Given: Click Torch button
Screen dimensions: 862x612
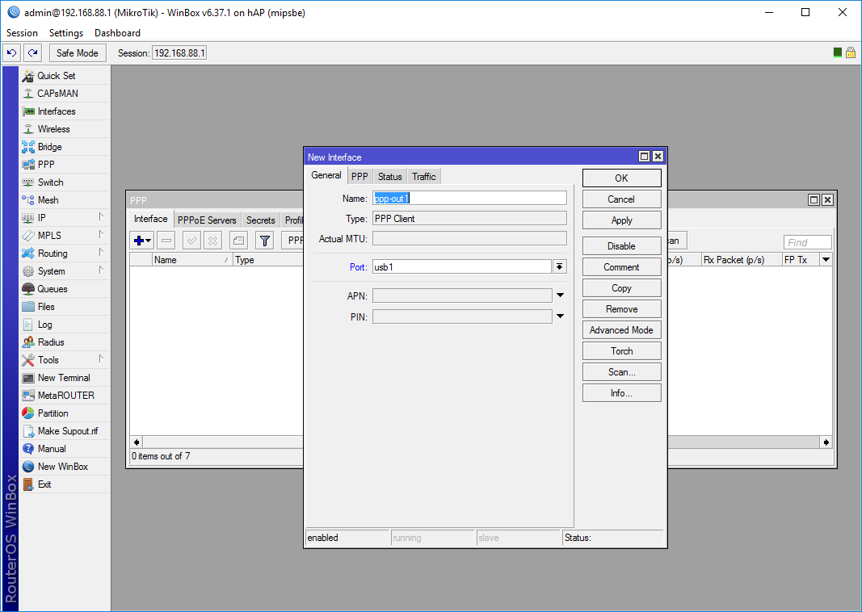Looking at the screenshot, I should [622, 351].
